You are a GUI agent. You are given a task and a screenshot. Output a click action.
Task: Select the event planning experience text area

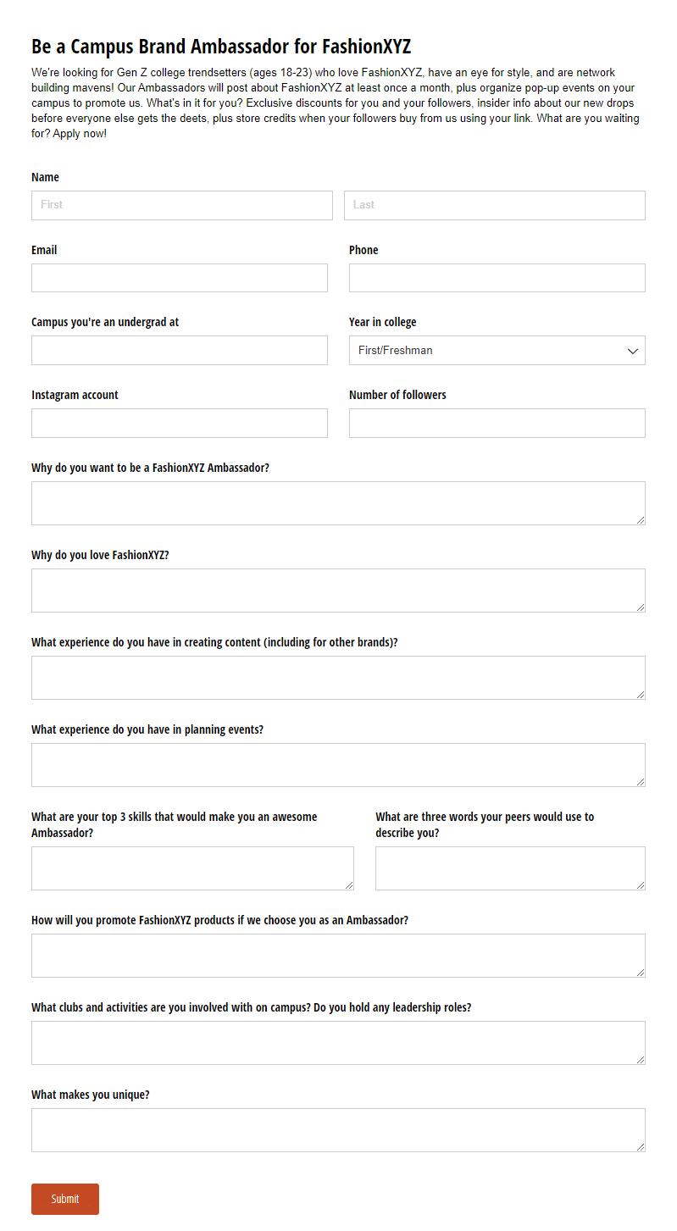338,765
